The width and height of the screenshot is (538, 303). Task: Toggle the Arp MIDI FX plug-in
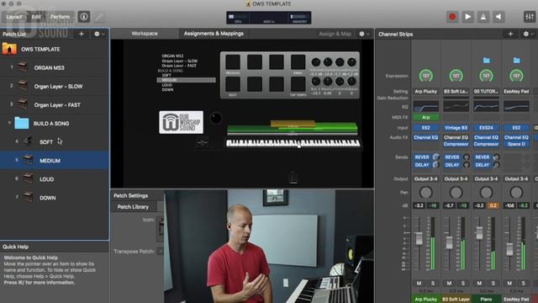pyautogui.click(x=426, y=118)
